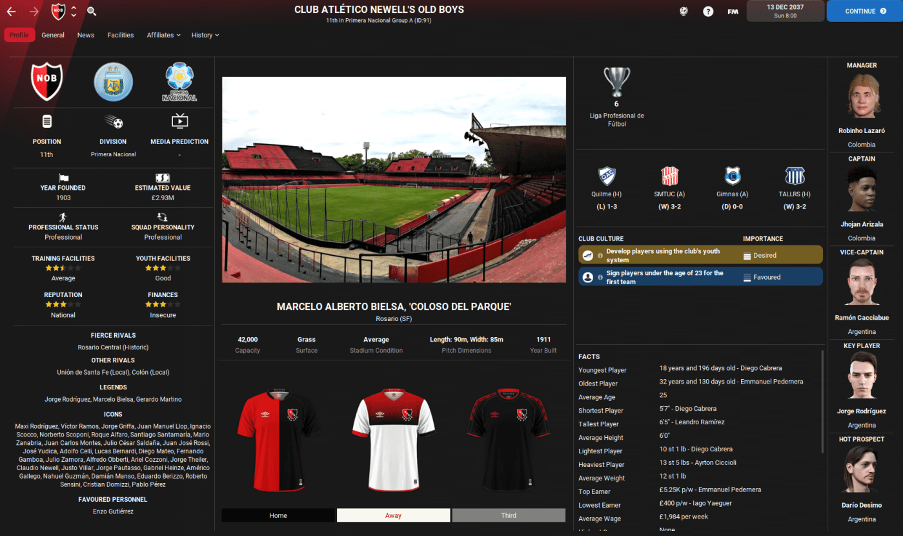Click the Primera Nacional league logo
Image resolution: width=903 pixels, height=536 pixels.
point(179,82)
